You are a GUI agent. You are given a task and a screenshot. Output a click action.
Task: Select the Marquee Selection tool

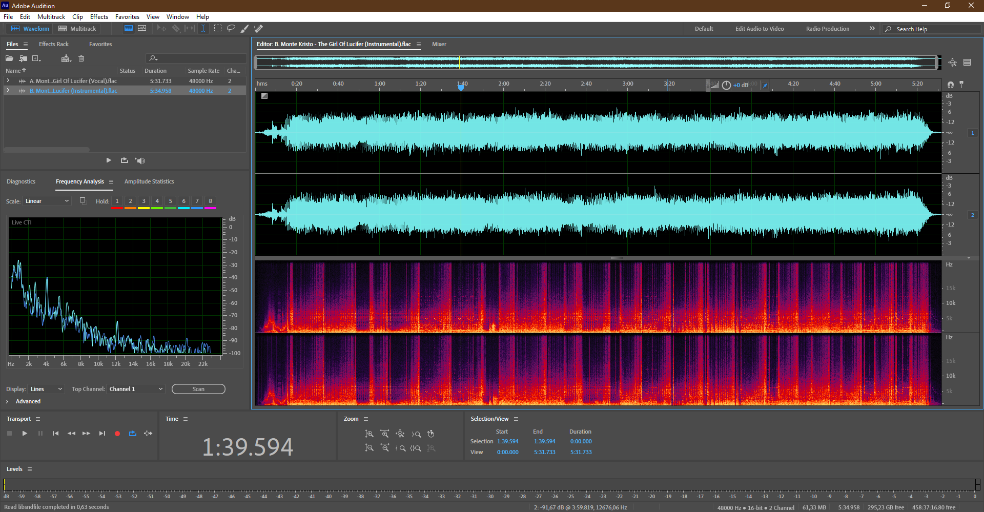218,29
